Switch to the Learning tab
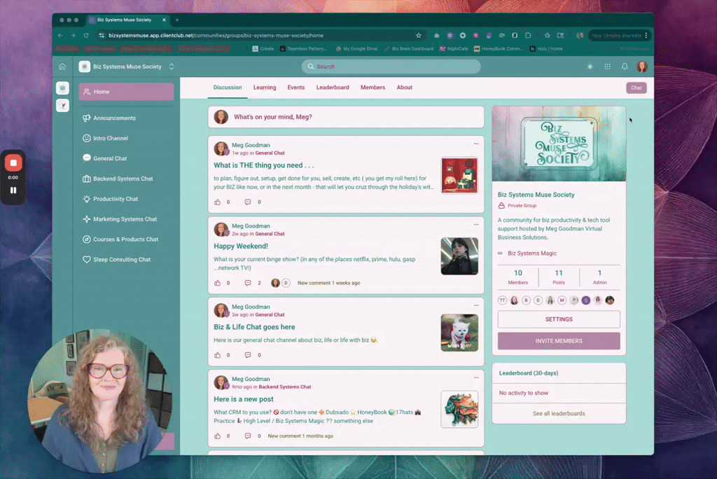The width and height of the screenshot is (717, 479). click(x=265, y=88)
